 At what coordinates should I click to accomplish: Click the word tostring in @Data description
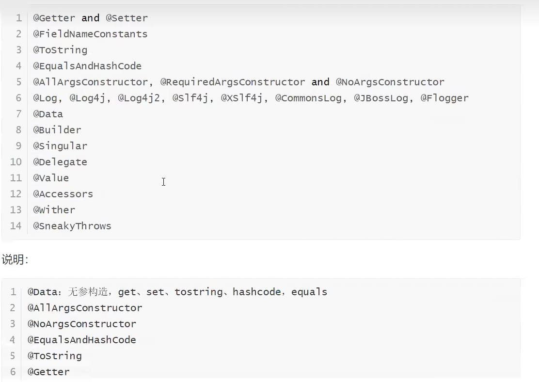pos(199,292)
